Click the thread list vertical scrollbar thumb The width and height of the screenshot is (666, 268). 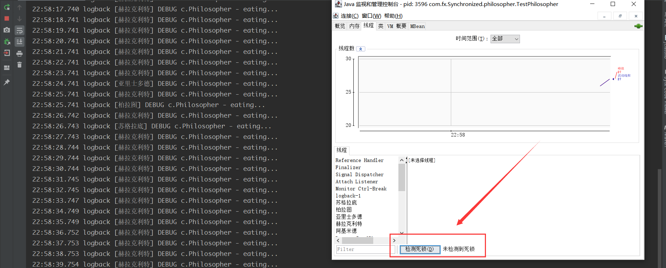[402, 177]
